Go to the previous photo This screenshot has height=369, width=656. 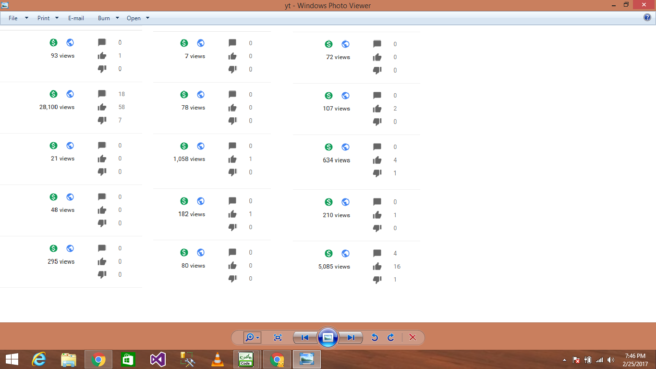click(305, 338)
